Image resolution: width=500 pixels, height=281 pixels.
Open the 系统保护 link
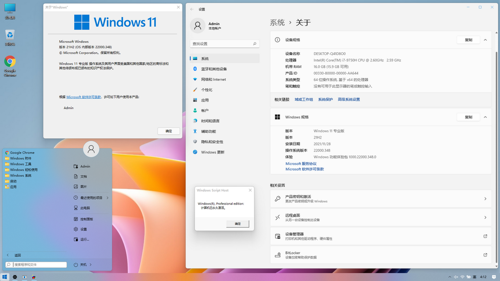click(x=325, y=100)
